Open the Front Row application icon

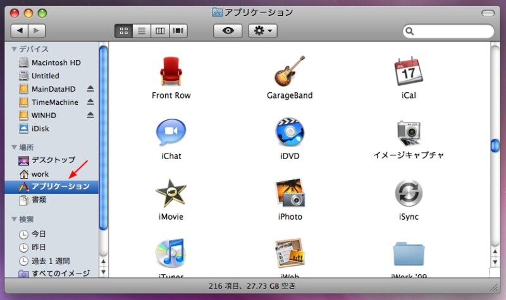(171, 71)
